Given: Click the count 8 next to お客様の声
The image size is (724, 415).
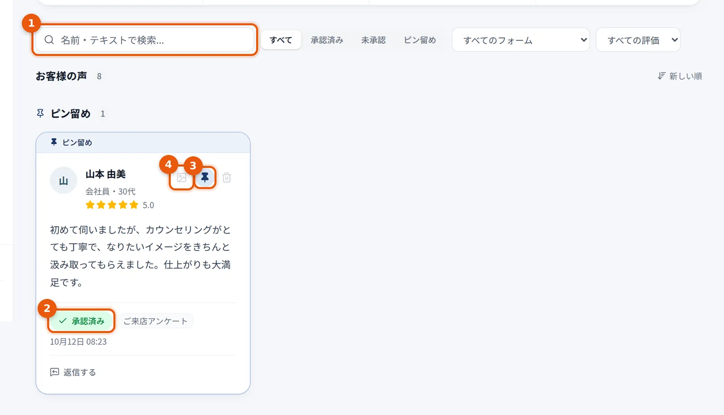Looking at the screenshot, I should [x=99, y=76].
